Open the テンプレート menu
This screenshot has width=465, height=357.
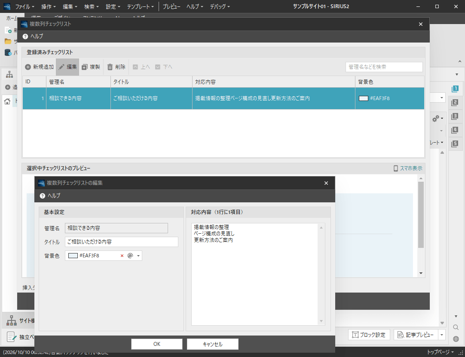(x=140, y=6)
